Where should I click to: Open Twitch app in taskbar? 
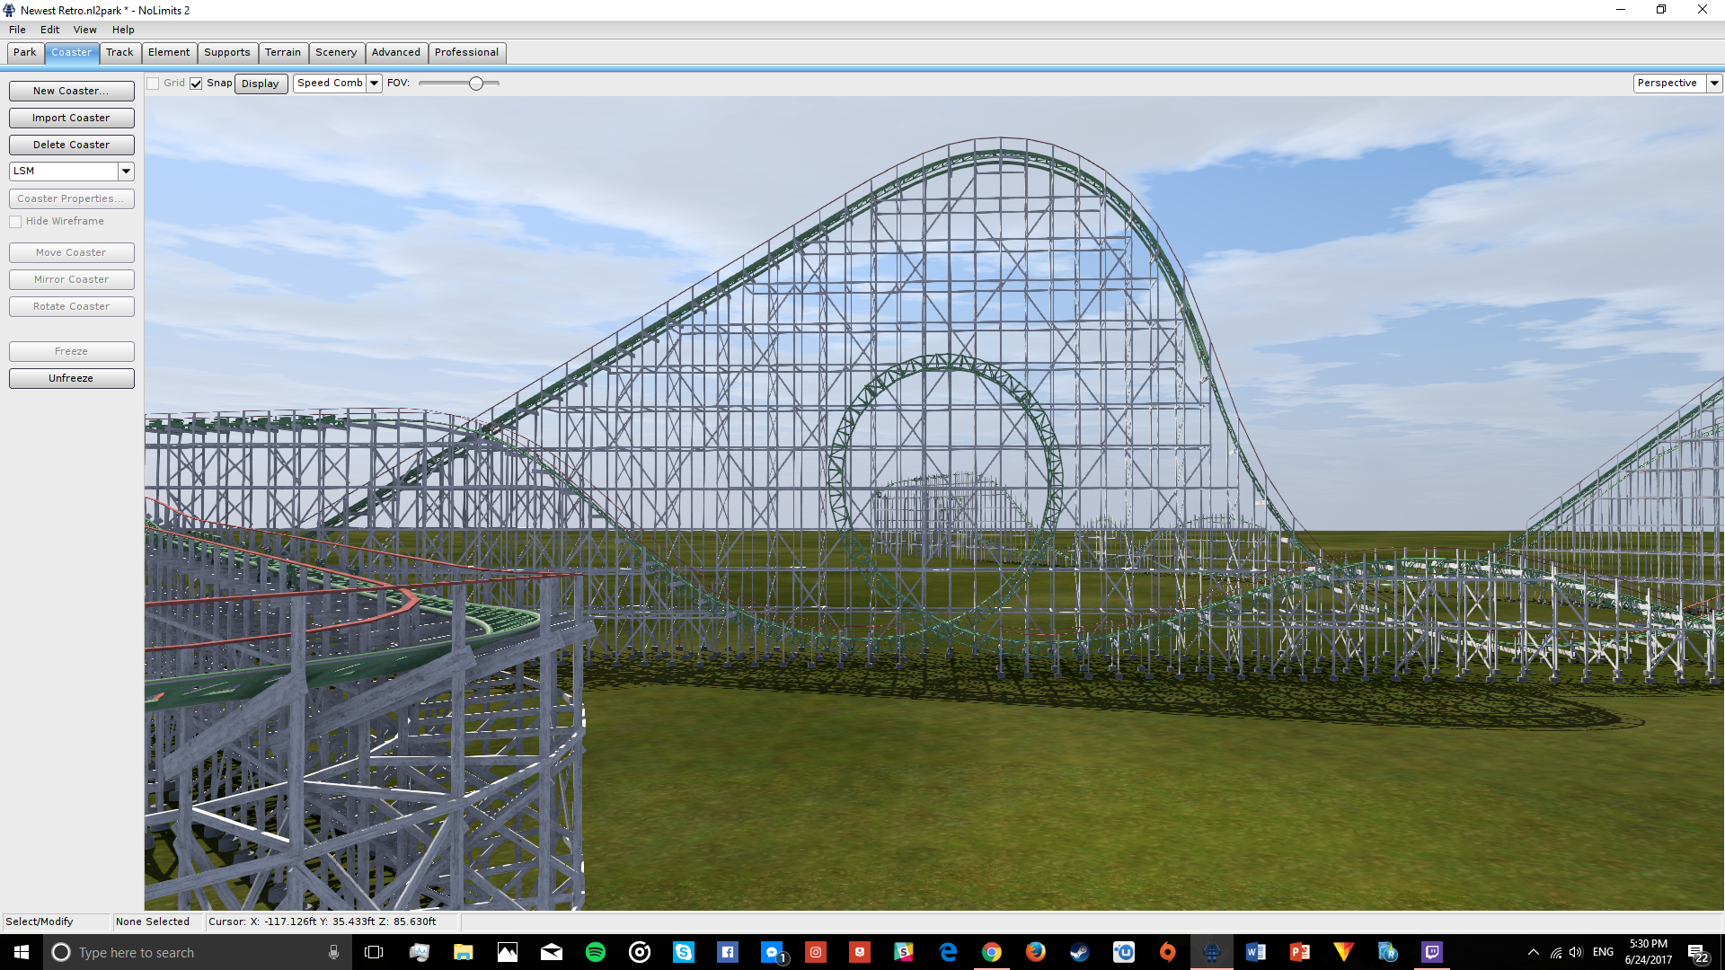(x=1431, y=952)
